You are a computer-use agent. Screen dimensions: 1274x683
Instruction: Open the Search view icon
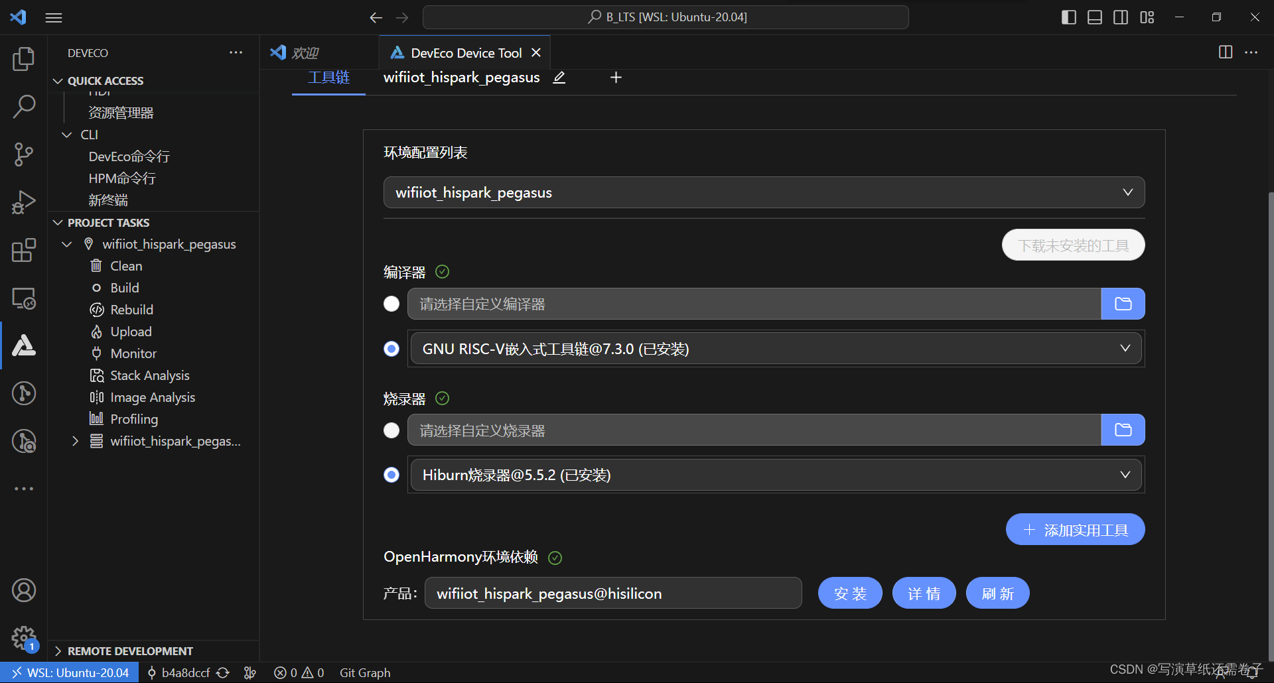point(24,106)
